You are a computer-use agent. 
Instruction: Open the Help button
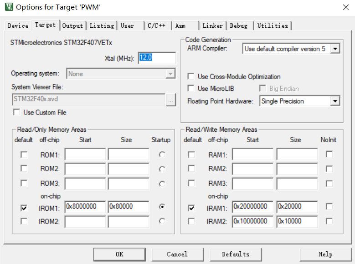coord(325,254)
